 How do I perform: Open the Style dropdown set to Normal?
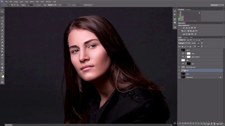(x=52, y=5)
